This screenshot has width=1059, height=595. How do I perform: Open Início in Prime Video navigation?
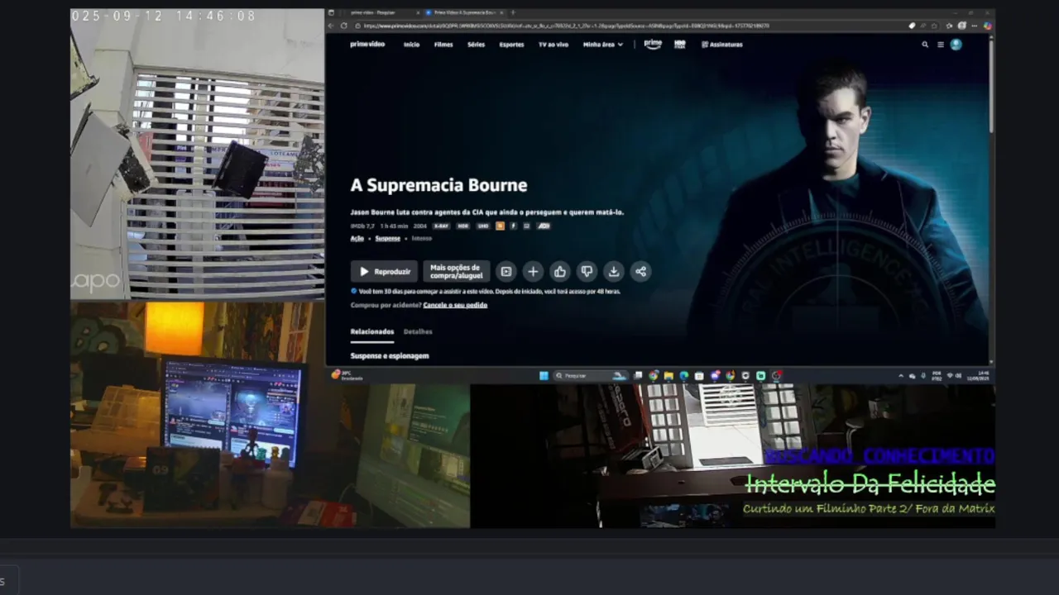pos(411,45)
